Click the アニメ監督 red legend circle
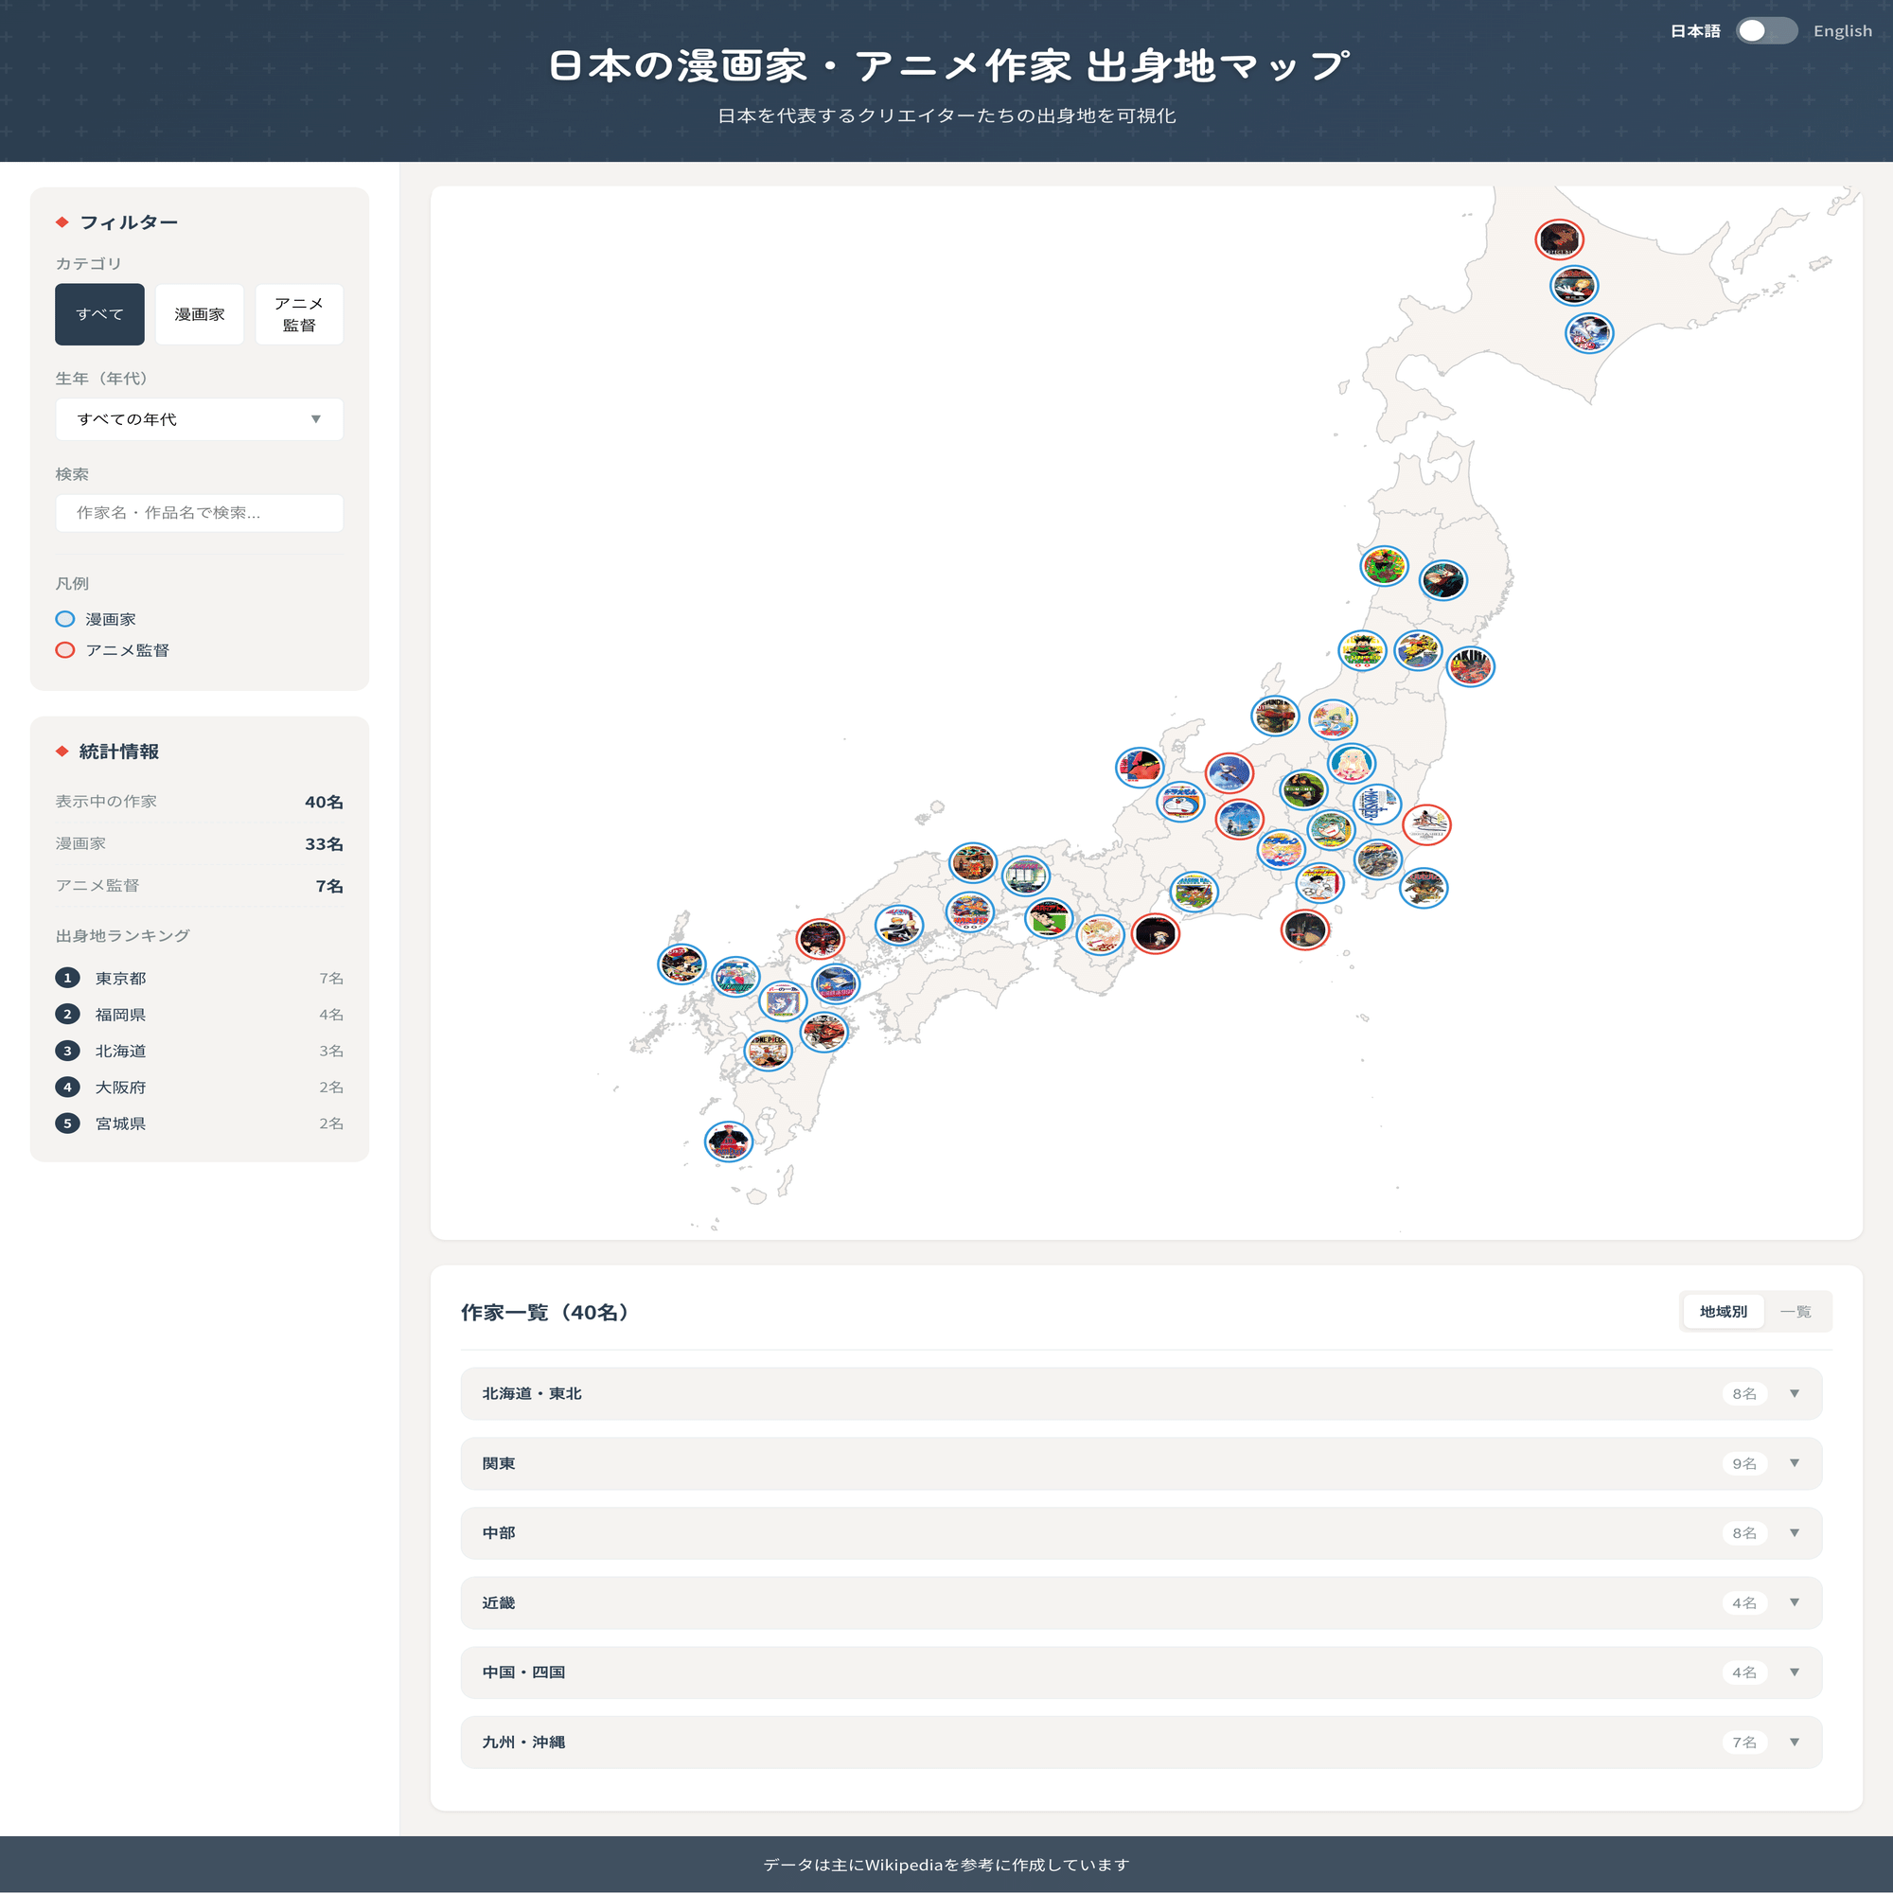The width and height of the screenshot is (1893, 1893). pos(64,649)
